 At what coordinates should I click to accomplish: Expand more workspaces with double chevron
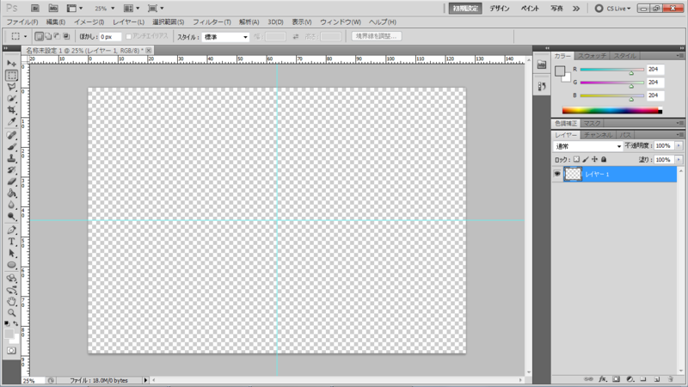575,9
